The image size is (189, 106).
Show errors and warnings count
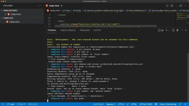coord(33,104)
